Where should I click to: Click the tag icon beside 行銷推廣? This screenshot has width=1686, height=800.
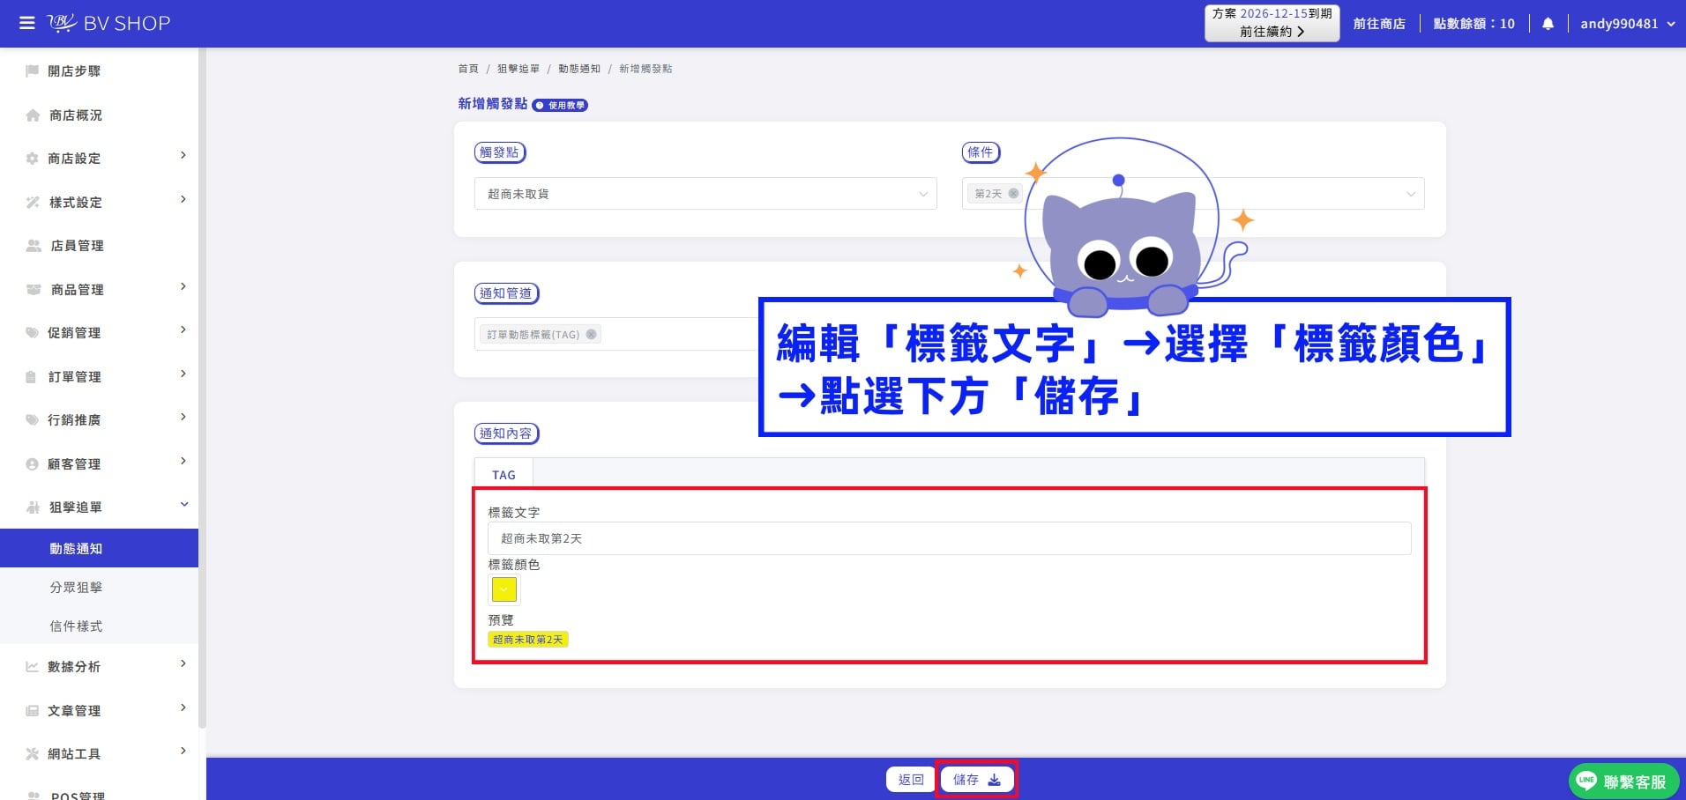(33, 420)
